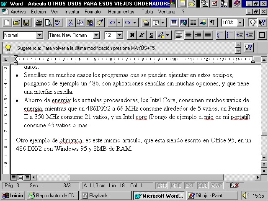The image size is (268, 201).
Task: Redo the last undone action
Action: 128,23
